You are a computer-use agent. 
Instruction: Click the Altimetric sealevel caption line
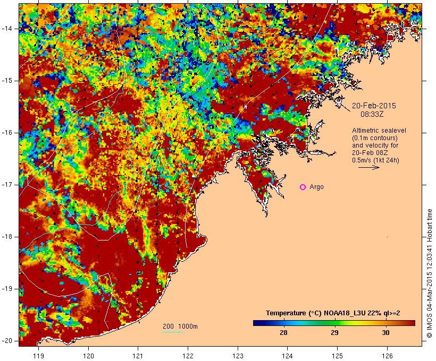click(379, 131)
